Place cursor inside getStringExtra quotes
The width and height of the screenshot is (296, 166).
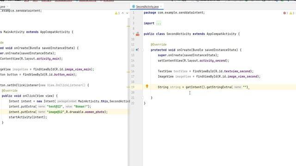tap(245, 87)
